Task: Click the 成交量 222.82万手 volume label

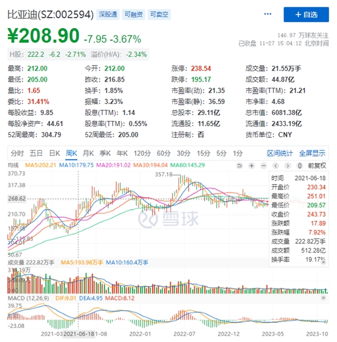Action: point(31,262)
